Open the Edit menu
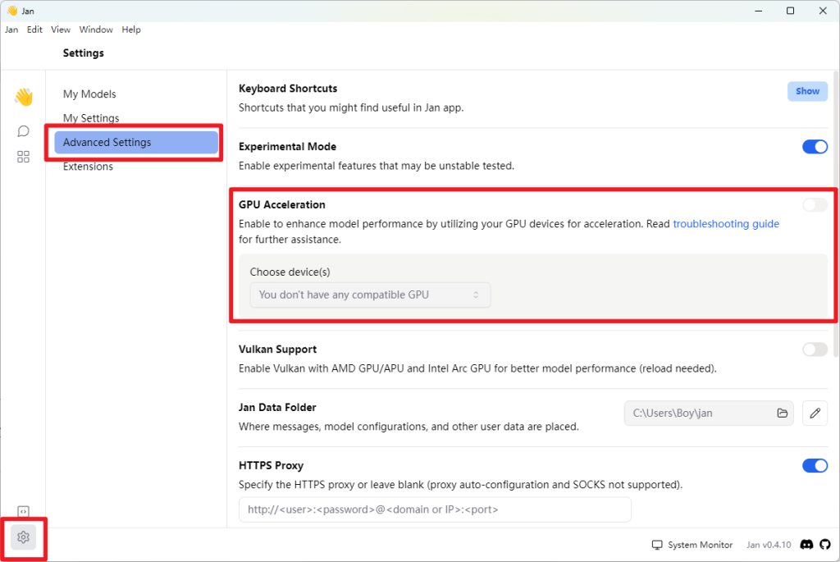 click(x=34, y=30)
